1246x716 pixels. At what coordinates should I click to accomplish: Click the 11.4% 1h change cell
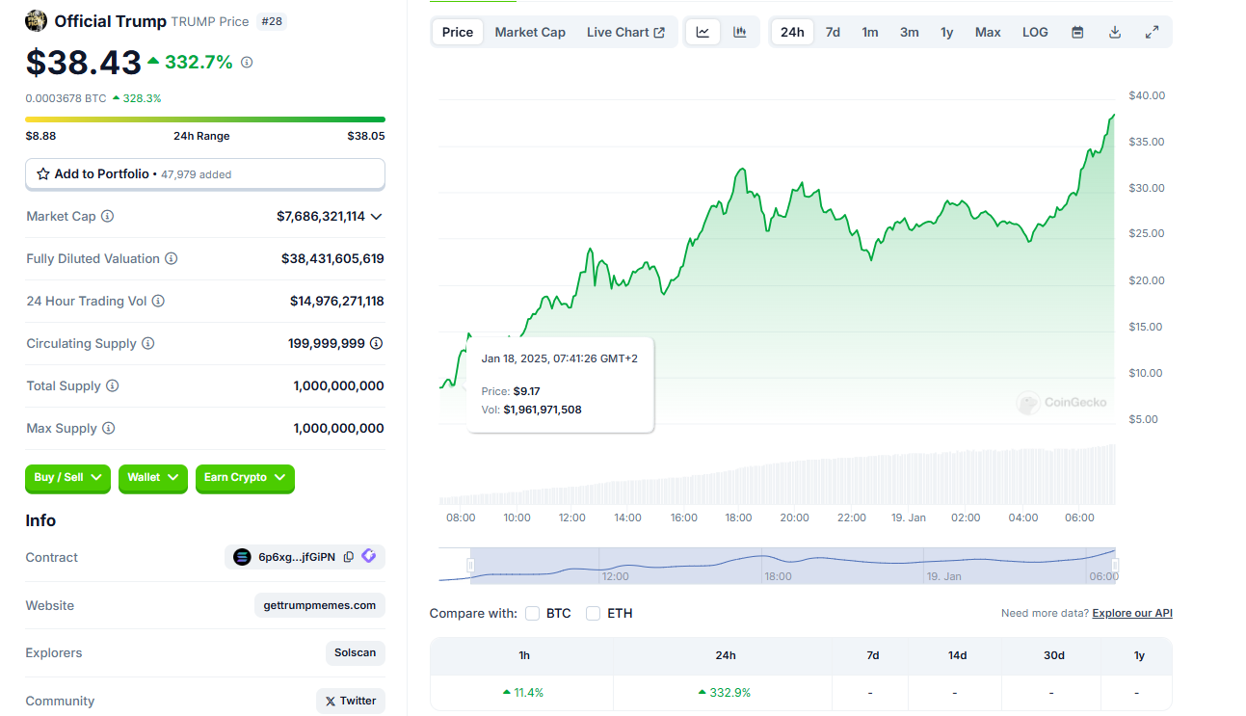[x=523, y=692]
